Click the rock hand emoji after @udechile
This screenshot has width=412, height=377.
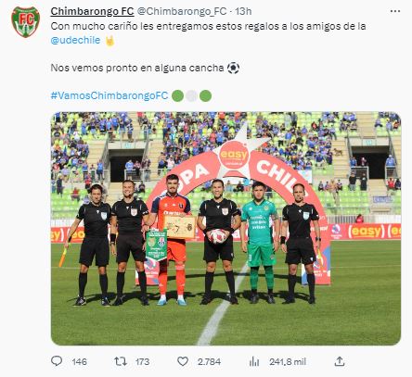pos(109,41)
